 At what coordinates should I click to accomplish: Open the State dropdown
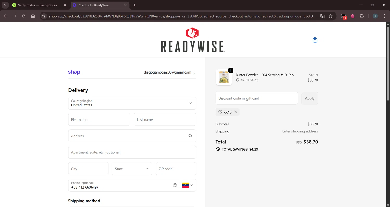132,169
